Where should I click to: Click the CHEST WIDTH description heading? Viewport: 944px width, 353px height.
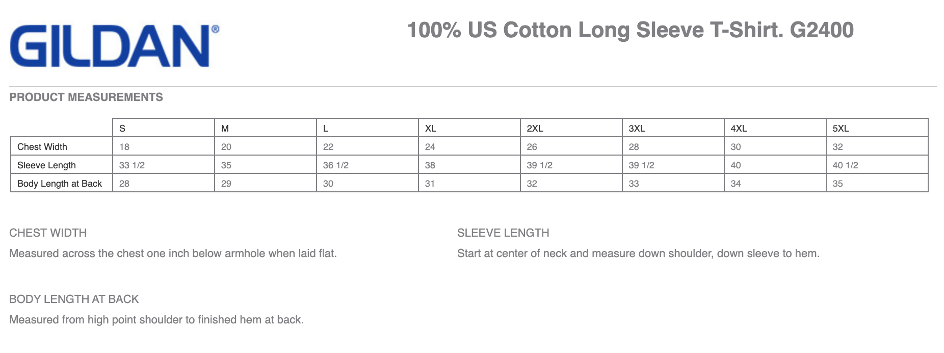[x=48, y=233]
